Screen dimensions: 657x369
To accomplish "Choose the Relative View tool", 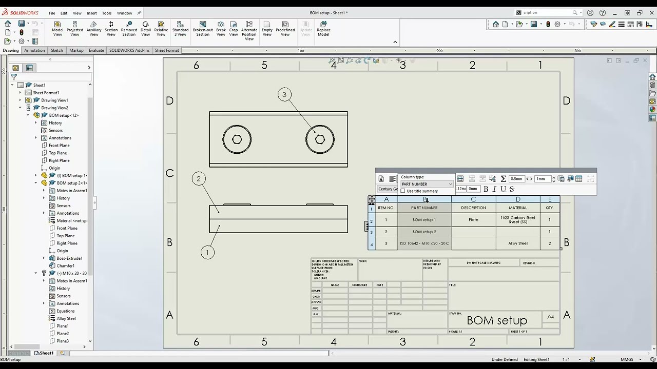I will point(161,29).
